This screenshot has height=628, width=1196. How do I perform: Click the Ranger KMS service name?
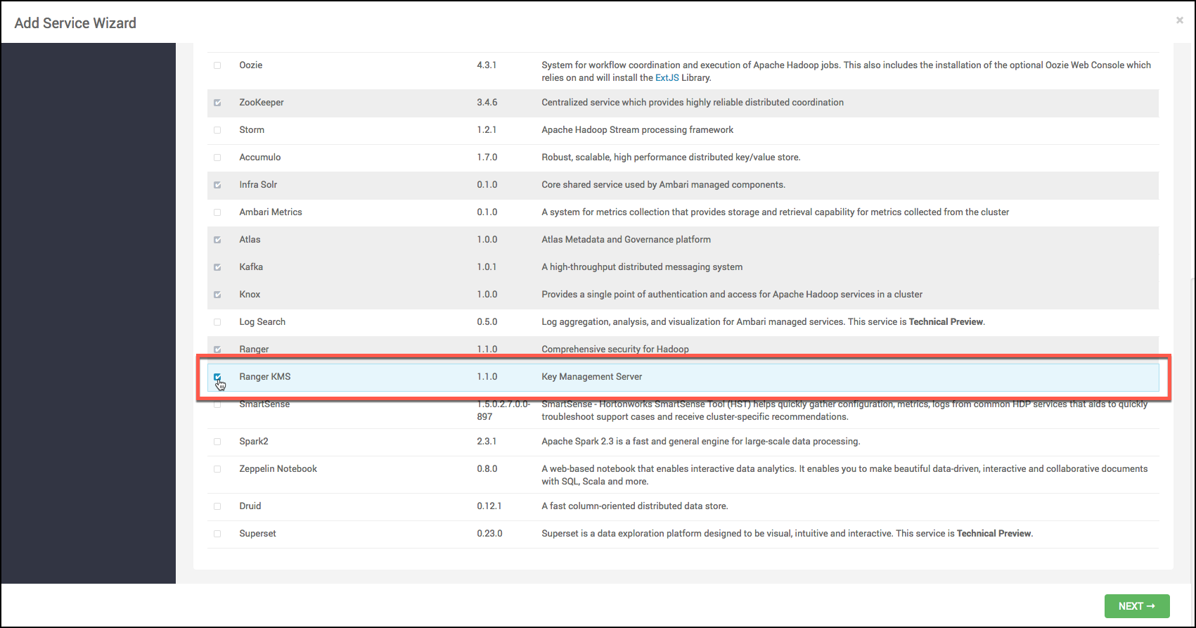pos(265,376)
